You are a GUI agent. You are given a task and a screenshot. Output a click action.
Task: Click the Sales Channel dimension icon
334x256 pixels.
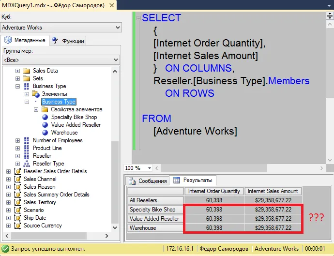(17, 179)
